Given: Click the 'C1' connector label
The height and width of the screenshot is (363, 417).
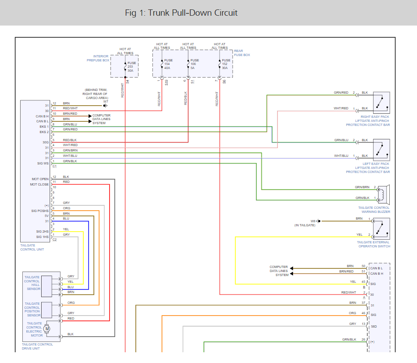Looking at the screenshot, I should (x=55, y=166).
